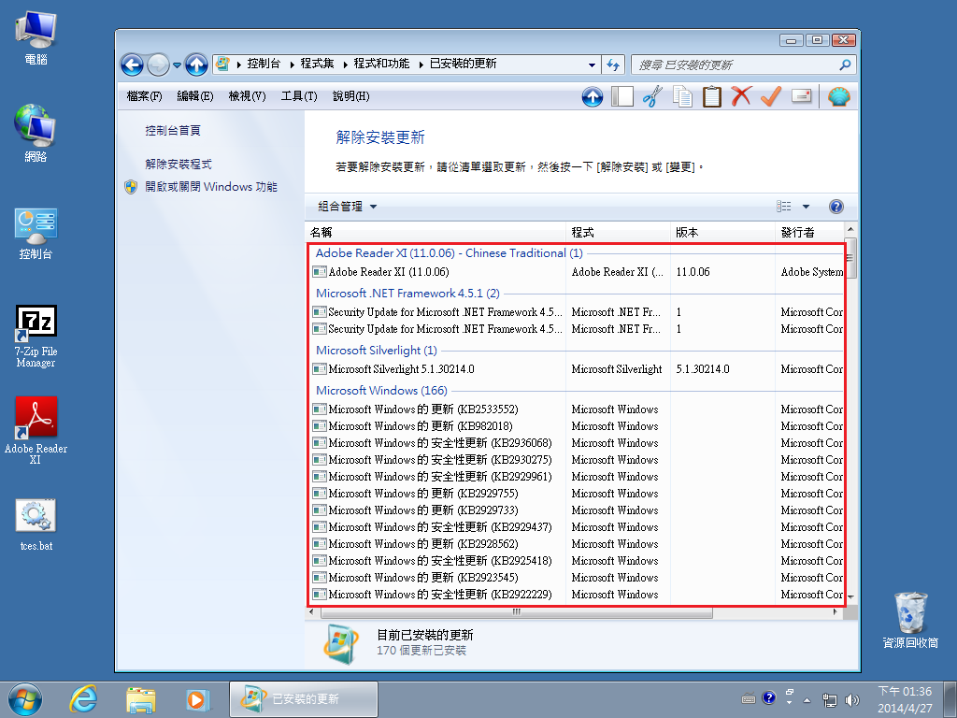Click the search magnifier icon

pos(845,65)
